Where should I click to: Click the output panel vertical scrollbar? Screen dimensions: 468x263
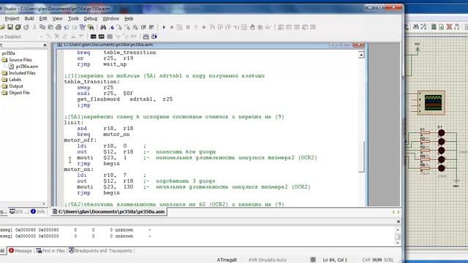click(398, 236)
